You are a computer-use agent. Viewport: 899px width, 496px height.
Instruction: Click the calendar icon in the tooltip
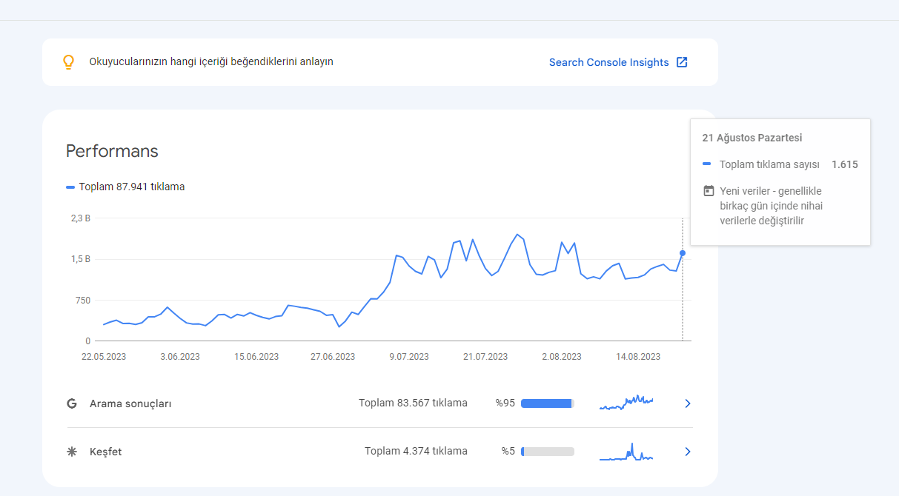pos(709,191)
